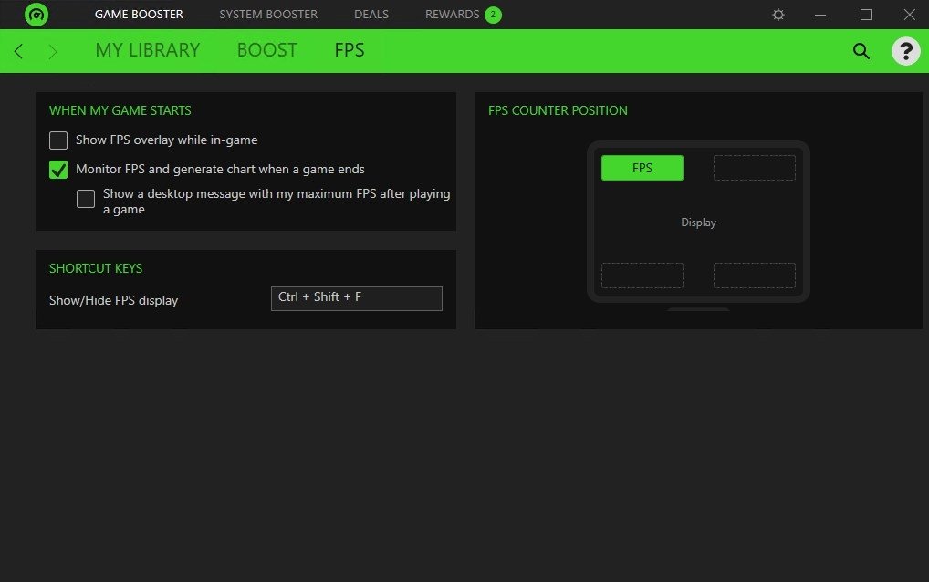The height and width of the screenshot is (582, 929).
Task: Select bottom-right FPS counter position
Action: click(x=754, y=275)
